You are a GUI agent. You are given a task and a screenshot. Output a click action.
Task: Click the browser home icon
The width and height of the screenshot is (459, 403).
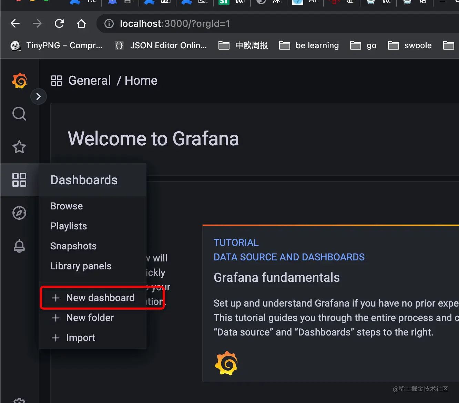pos(81,23)
